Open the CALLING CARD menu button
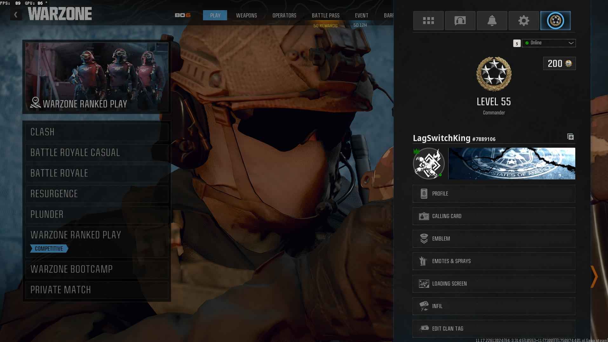Viewport: 608px width, 342px height. 494,216
